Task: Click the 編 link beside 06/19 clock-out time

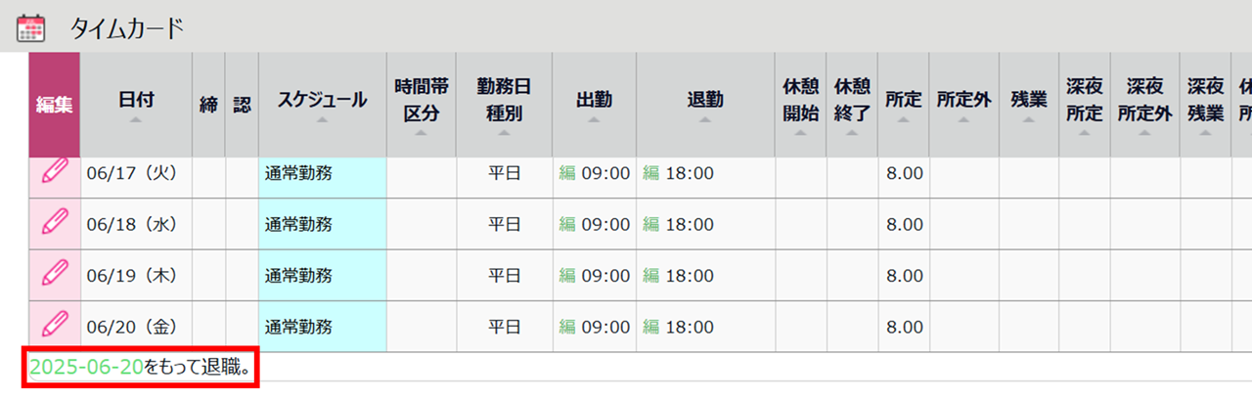Action: (x=651, y=276)
